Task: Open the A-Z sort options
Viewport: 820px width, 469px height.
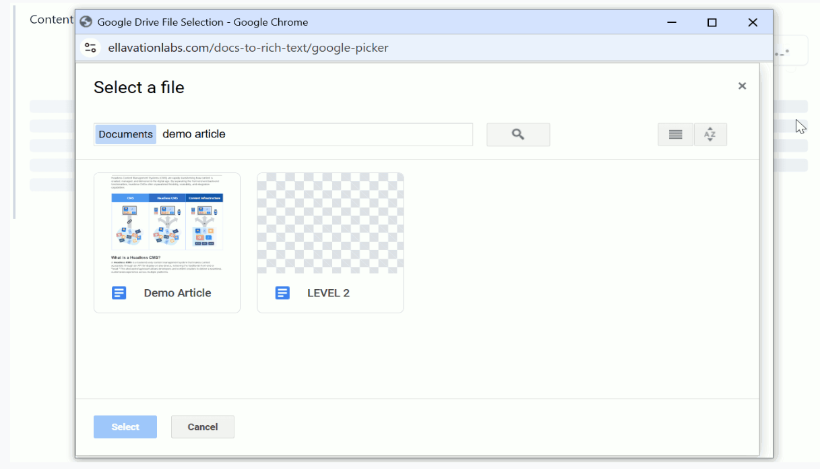Action: (709, 134)
